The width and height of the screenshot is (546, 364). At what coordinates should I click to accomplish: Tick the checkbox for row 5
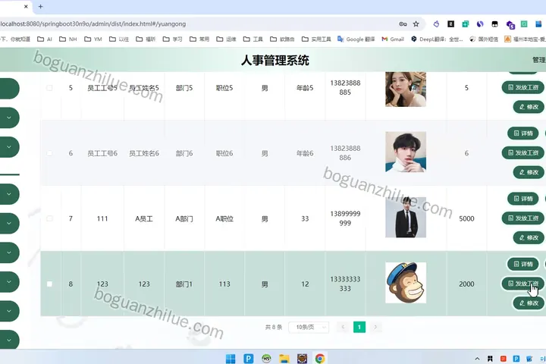coord(49,88)
